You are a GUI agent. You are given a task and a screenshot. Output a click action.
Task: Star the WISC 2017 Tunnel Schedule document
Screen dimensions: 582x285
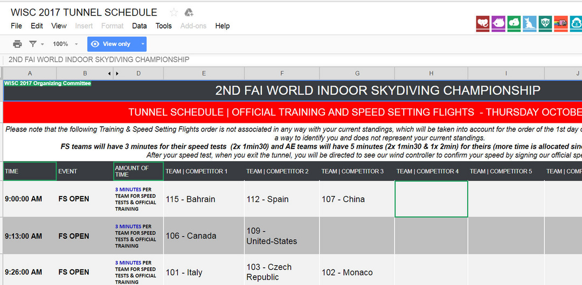(174, 12)
